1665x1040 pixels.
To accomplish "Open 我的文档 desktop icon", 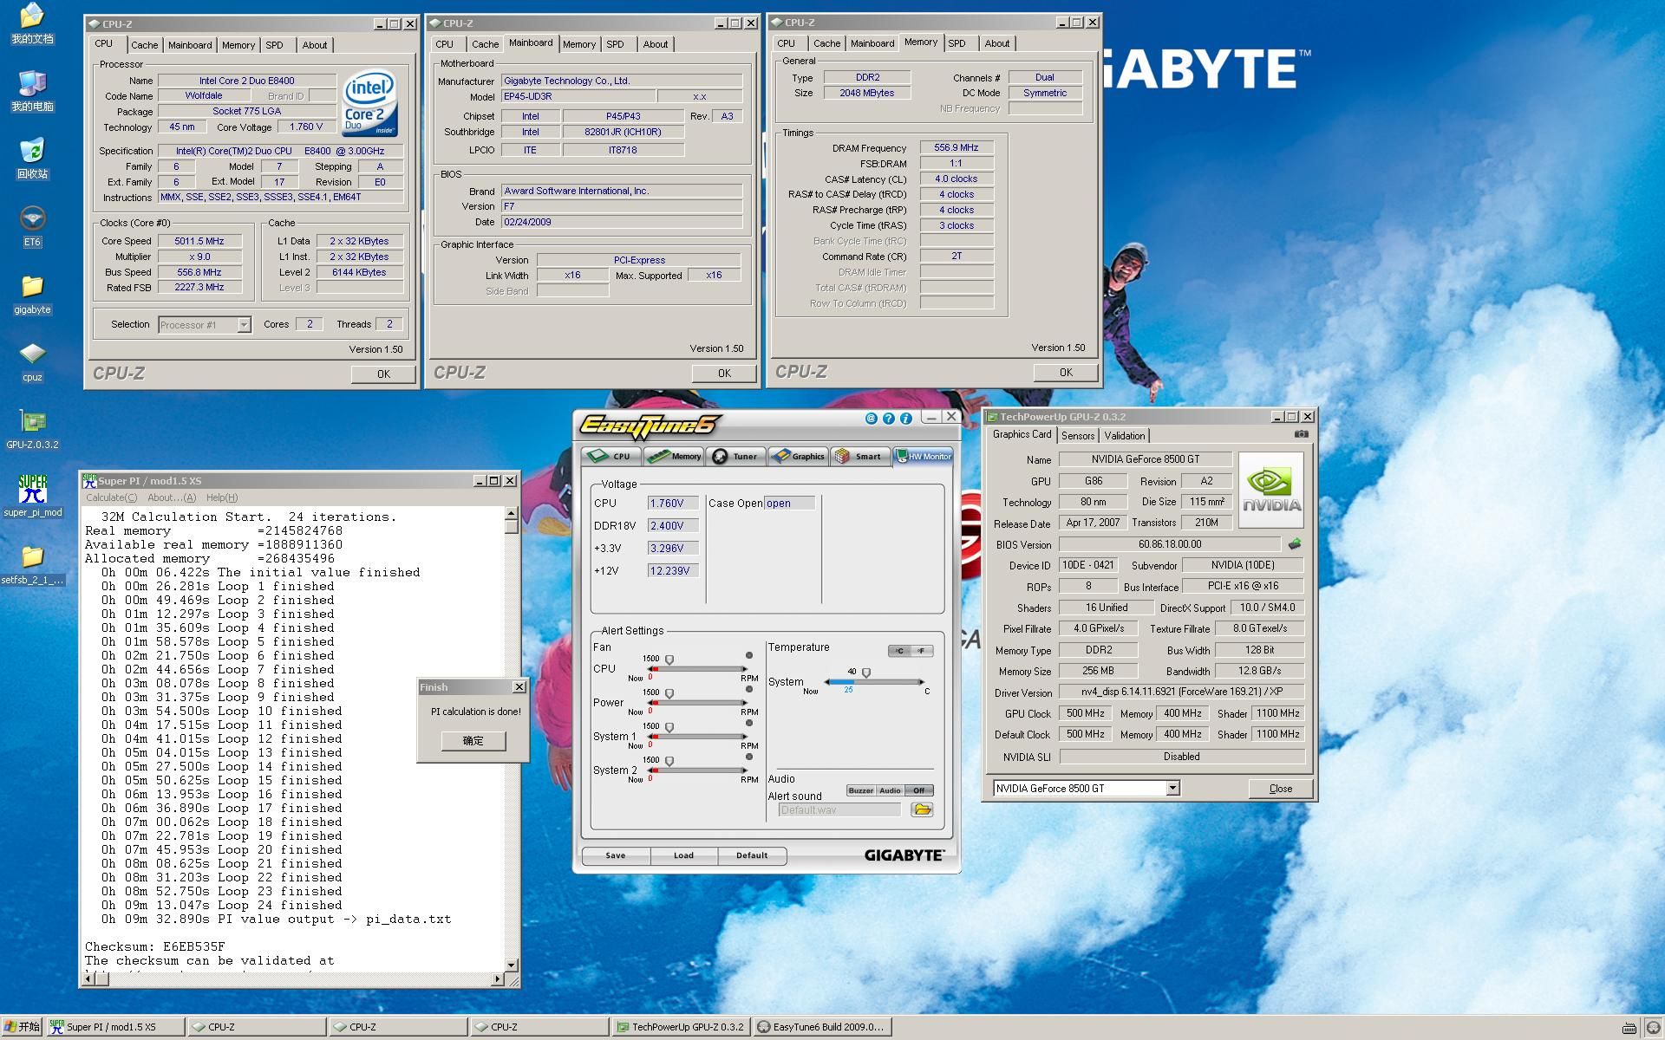I will click(32, 24).
